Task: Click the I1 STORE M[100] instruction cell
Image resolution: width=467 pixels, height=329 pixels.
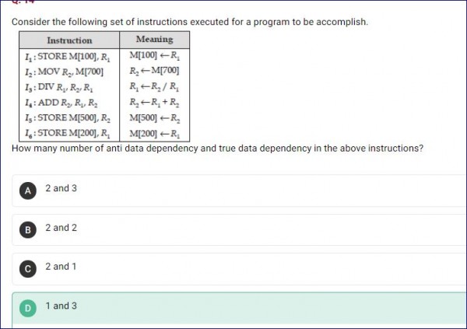Action: (69, 57)
